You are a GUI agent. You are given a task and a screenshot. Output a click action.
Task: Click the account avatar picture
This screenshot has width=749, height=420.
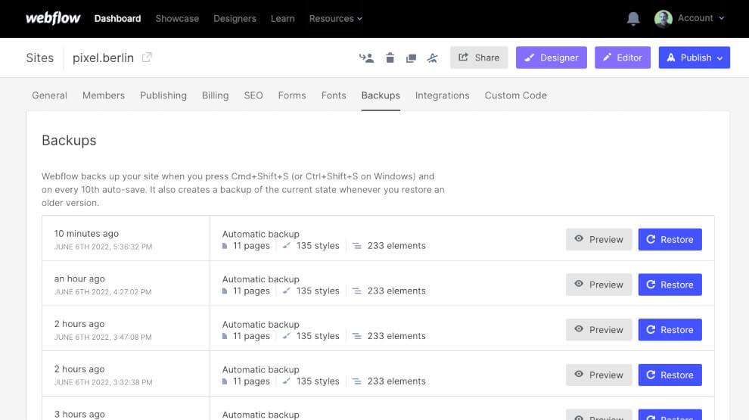663,19
